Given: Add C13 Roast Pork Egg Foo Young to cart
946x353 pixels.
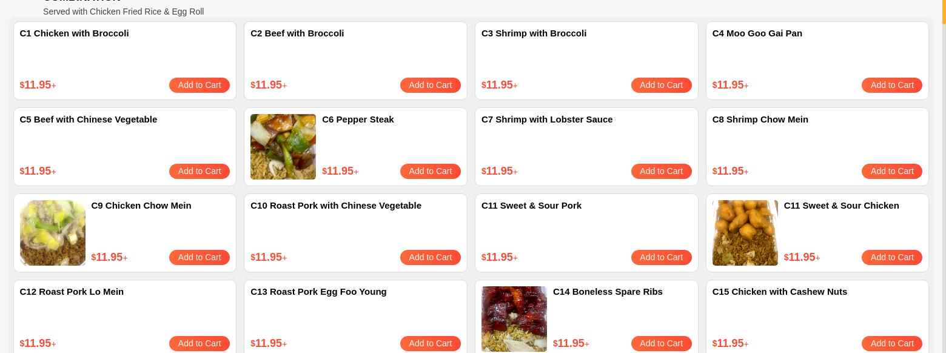Looking at the screenshot, I should point(430,343).
